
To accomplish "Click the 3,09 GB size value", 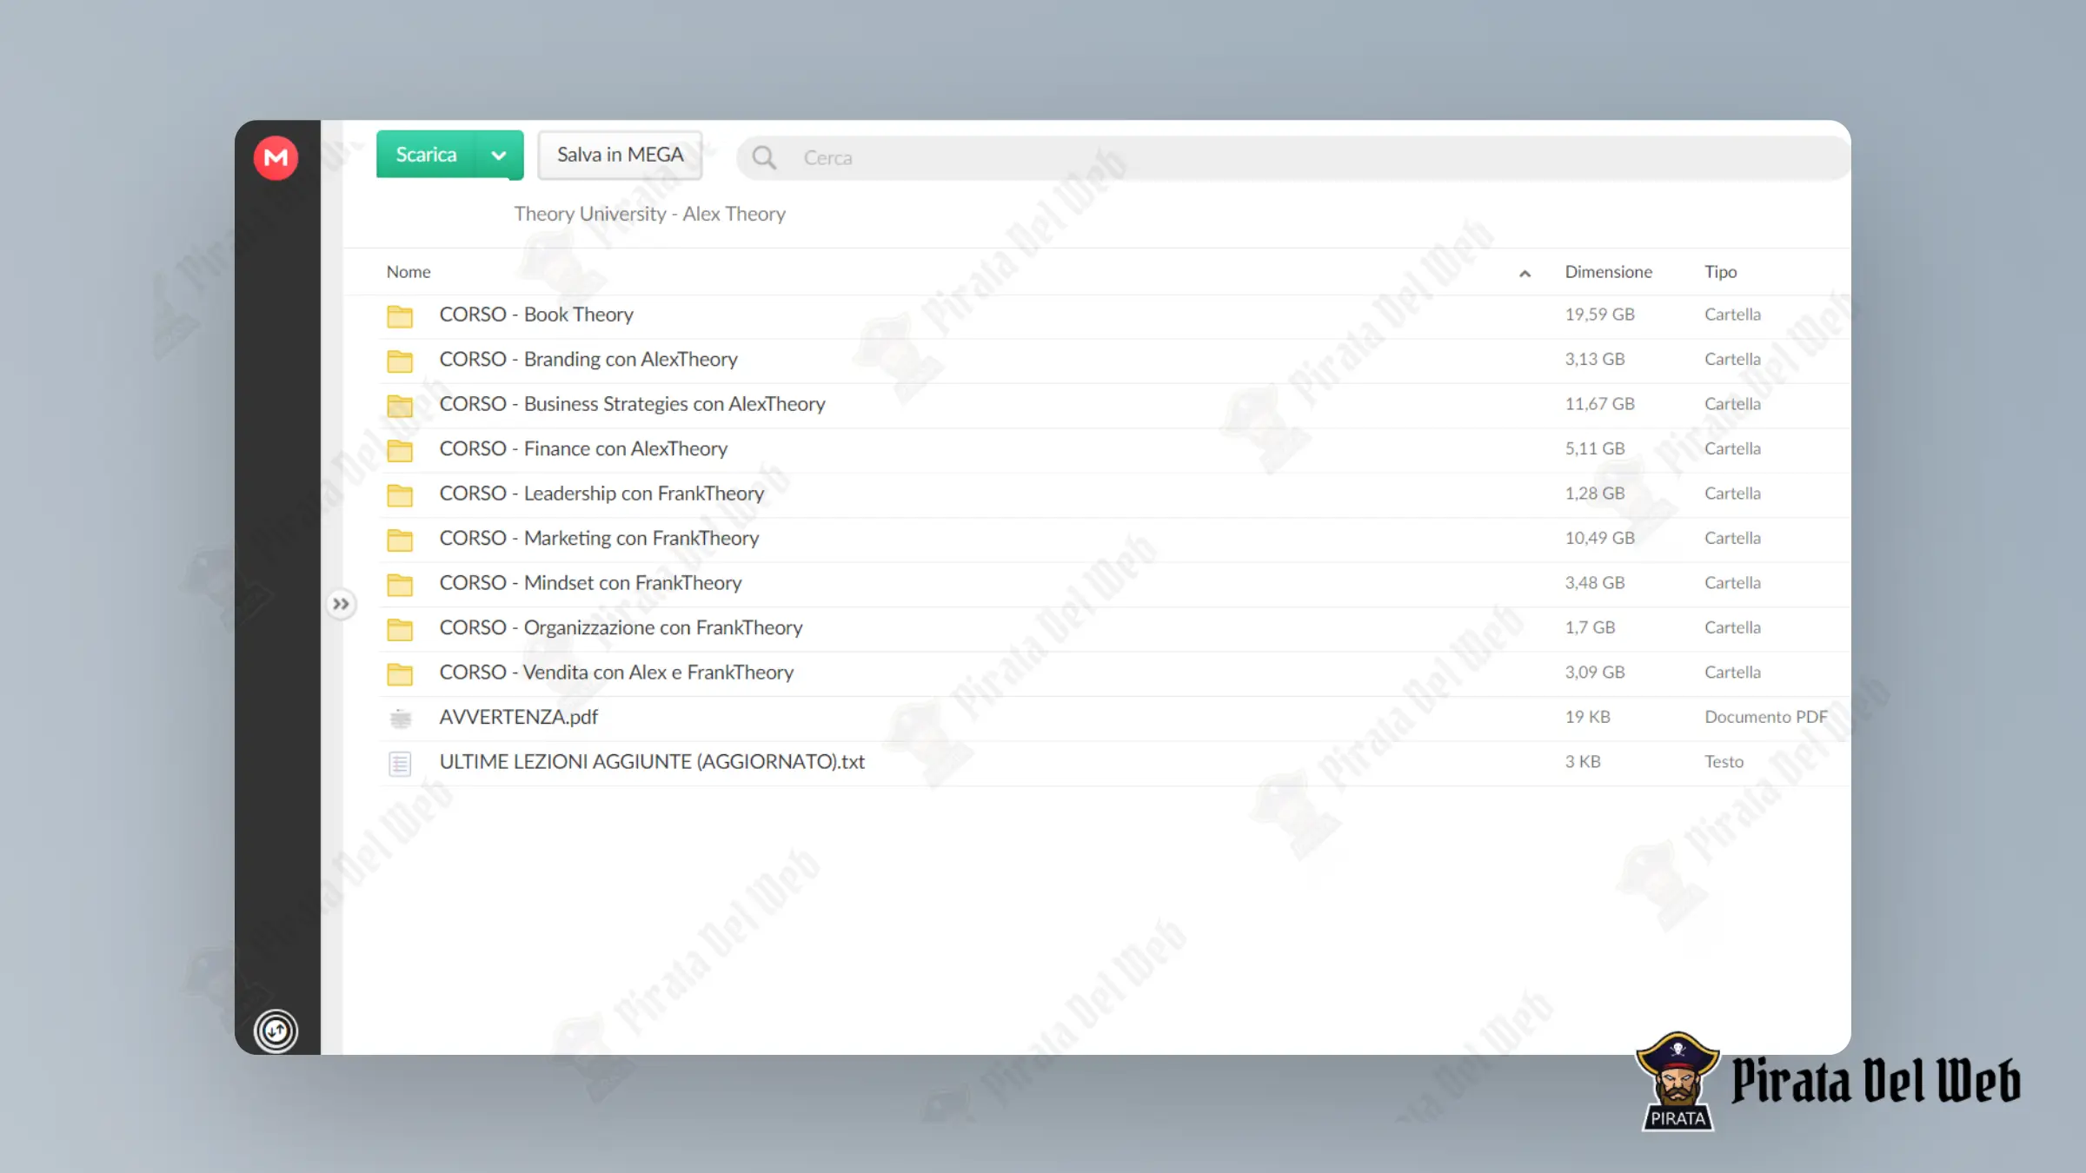I will [1594, 673].
